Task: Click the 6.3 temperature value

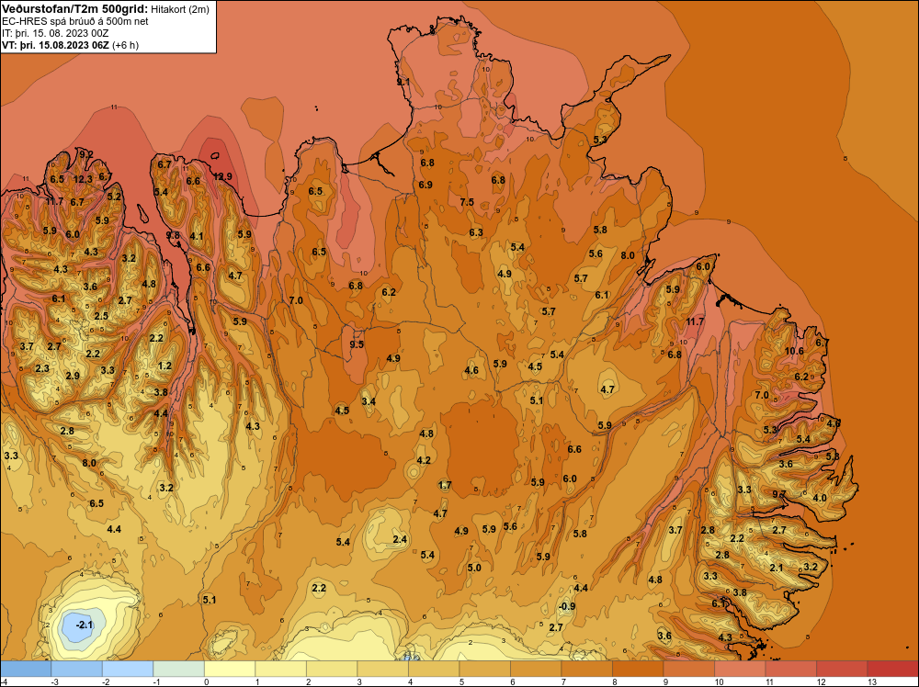Action: (x=476, y=232)
